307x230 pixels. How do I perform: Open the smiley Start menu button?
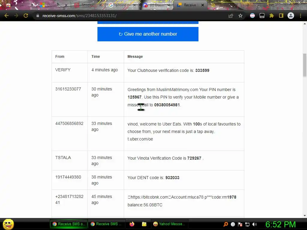8,224
